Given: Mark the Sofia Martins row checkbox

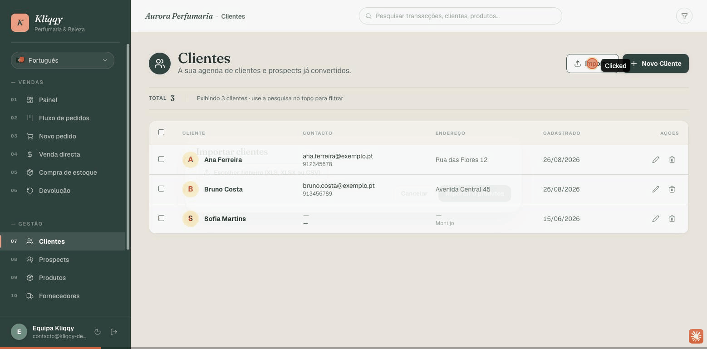Looking at the screenshot, I should tap(161, 218).
